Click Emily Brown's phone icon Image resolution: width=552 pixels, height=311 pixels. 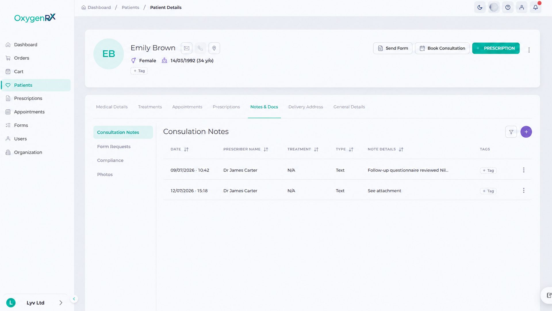200,48
